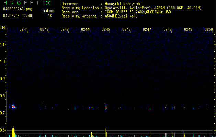Click the meteor echo just before 0242
Viewport: 216px width, 137px height.
[x=43, y=105]
